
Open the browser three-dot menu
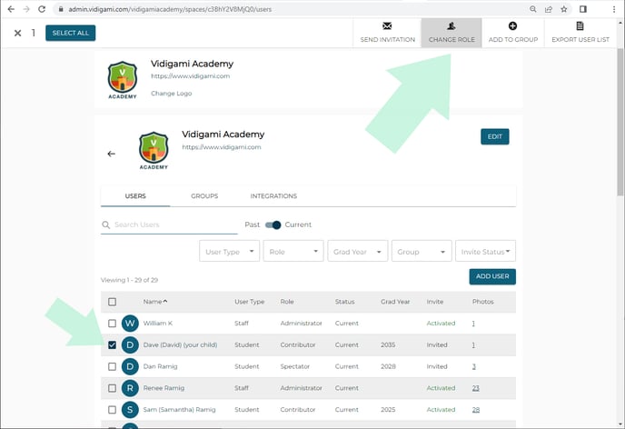pyautogui.click(x=614, y=9)
